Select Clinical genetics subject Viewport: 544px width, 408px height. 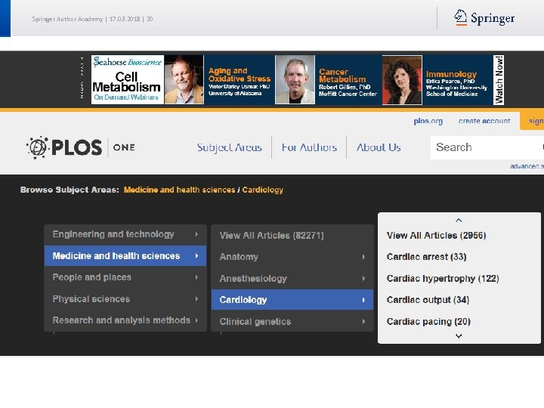click(x=292, y=322)
